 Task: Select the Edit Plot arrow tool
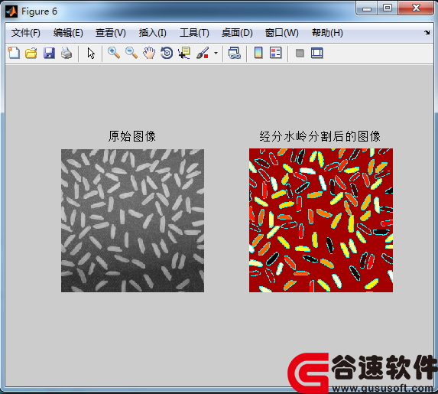click(91, 53)
